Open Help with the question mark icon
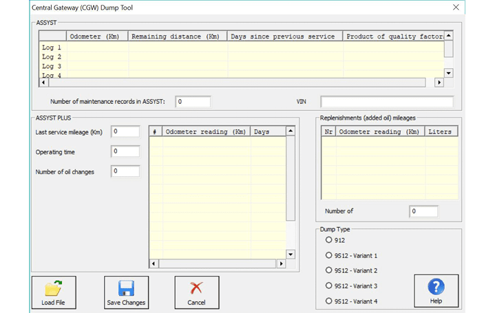The image size is (495, 313). coord(436,288)
